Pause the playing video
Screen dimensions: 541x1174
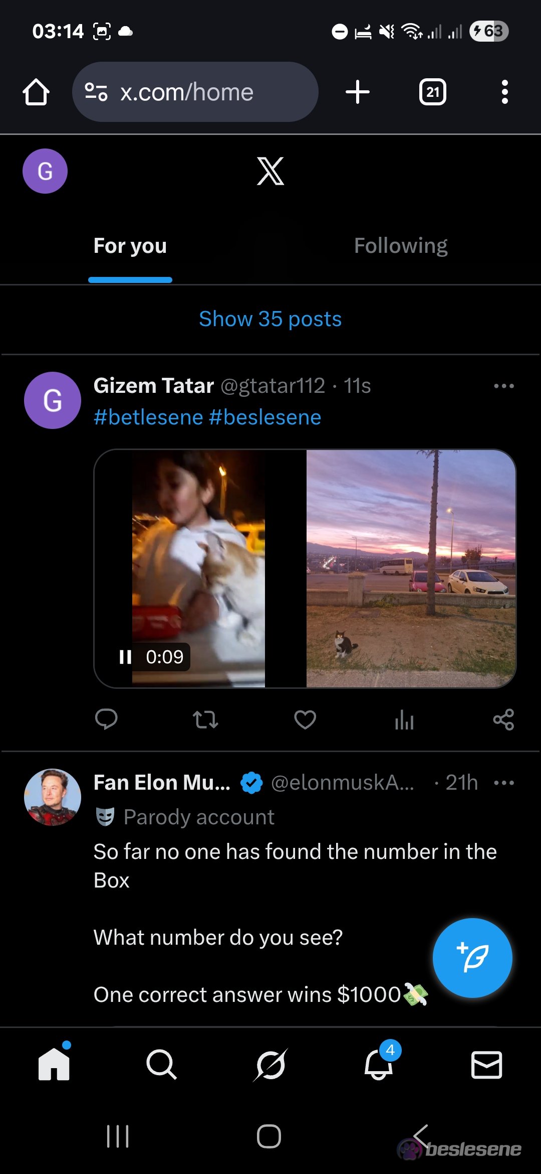(125, 657)
